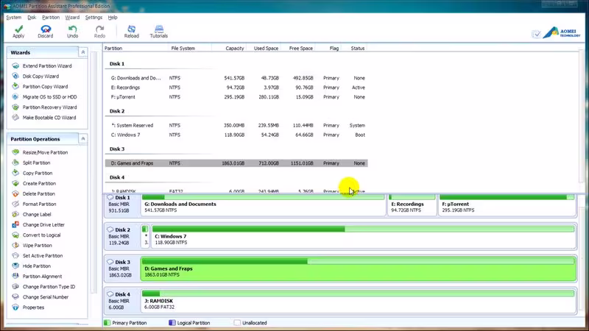589x331 pixels.
Task: Open the Help menu
Action: [x=113, y=17]
